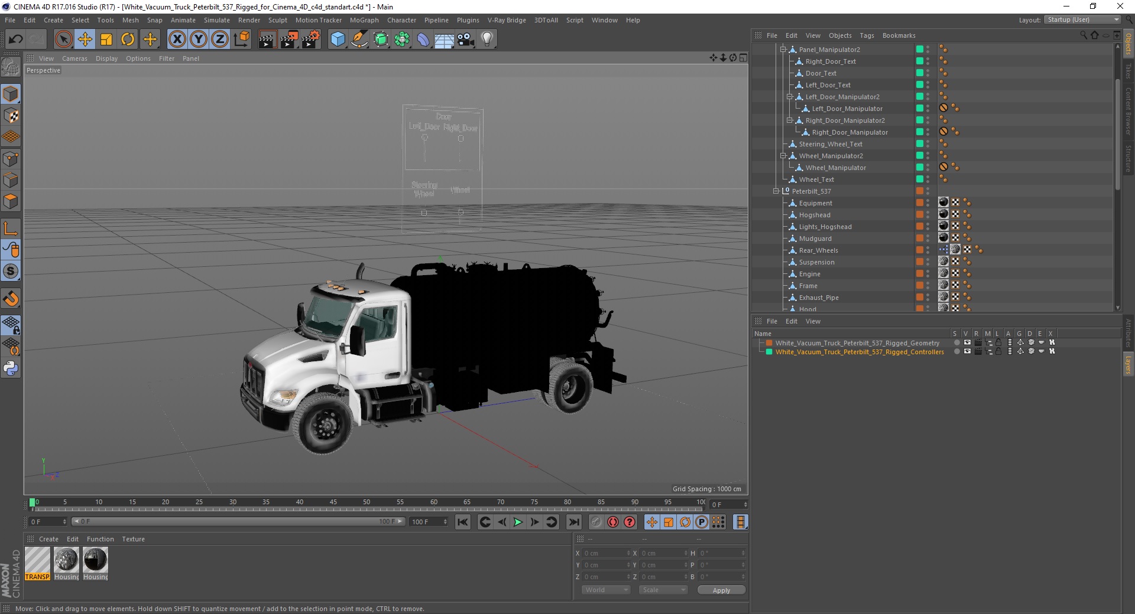
Task: Open the Floor environment objects icon
Action: coord(444,40)
